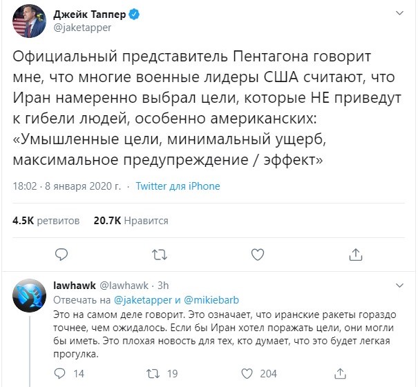This screenshot has width=418, height=387.
Task: Click the lawhawk display name
Action: pyautogui.click(x=73, y=285)
